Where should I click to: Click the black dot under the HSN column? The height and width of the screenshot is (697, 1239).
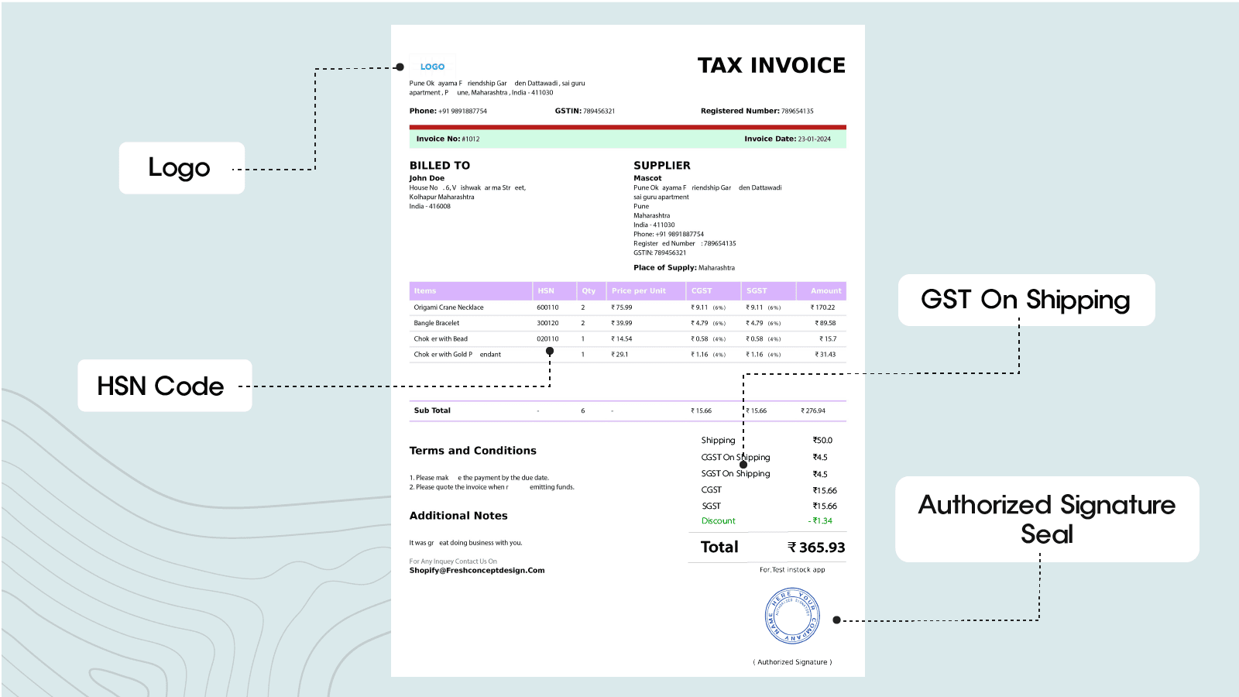550,351
